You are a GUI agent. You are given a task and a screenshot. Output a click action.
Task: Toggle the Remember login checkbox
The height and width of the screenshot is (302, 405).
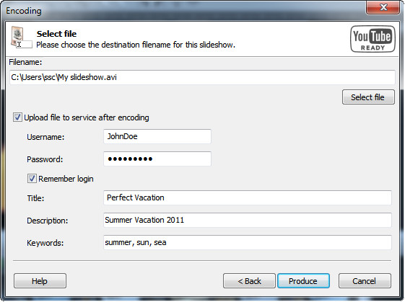click(x=32, y=179)
